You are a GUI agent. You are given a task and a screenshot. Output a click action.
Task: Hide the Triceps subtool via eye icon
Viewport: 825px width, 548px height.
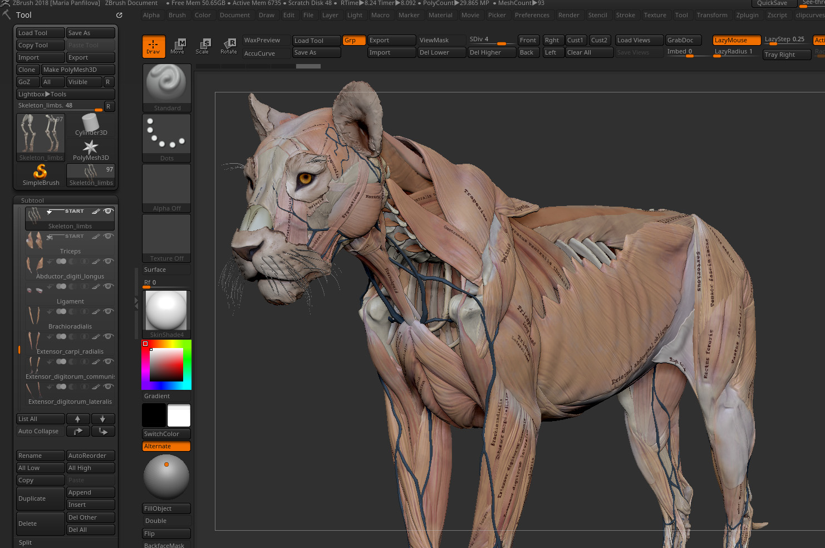point(109,236)
